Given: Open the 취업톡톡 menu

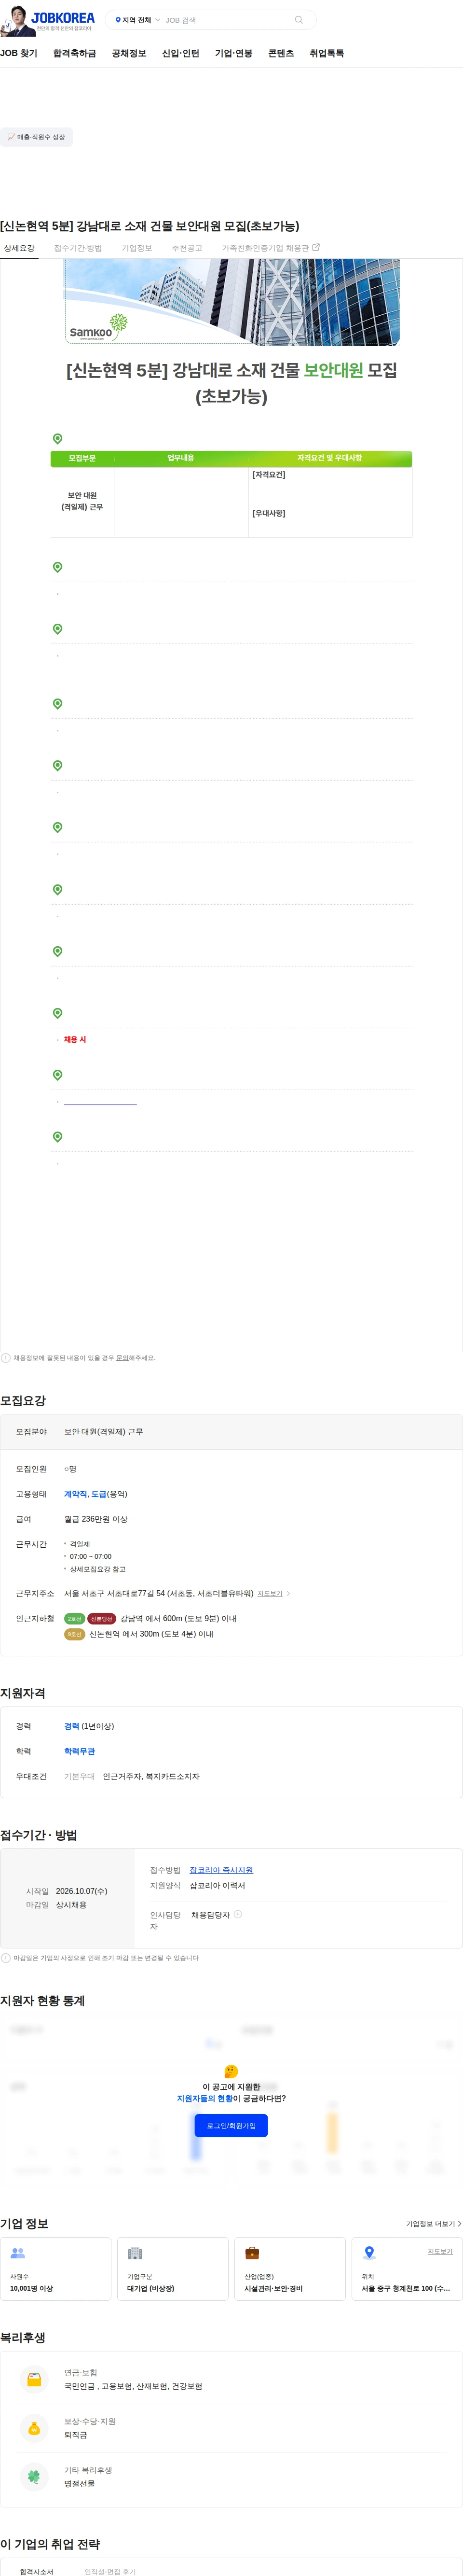Looking at the screenshot, I should (x=327, y=54).
